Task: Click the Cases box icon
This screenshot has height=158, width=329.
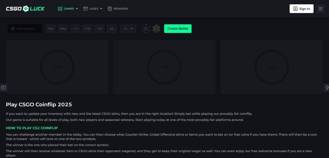Action: [x=85, y=9]
